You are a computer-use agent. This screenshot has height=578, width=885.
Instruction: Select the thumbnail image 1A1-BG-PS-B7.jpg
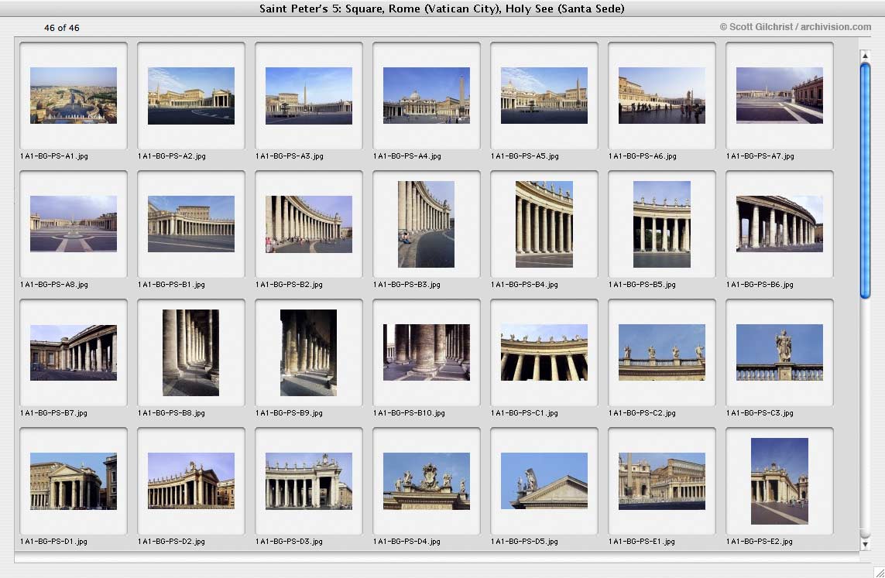click(x=74, y=352)
